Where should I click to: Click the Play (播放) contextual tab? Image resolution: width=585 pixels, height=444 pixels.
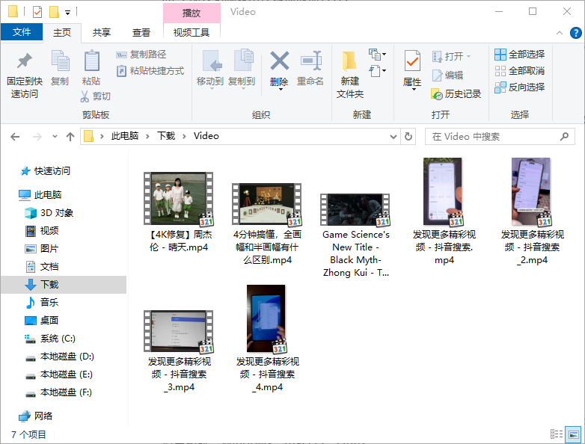pyautogui.click(x=192, y=13)
